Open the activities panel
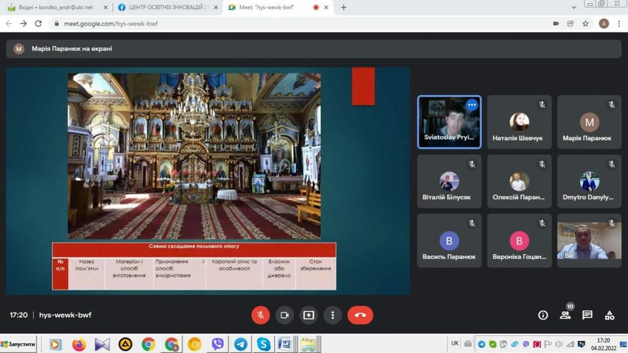The width and height of the screenshot is (628, 353). point(610,315)
